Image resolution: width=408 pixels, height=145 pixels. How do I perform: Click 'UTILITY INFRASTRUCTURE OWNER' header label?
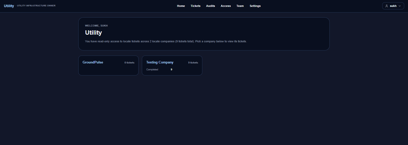[36, 6]
